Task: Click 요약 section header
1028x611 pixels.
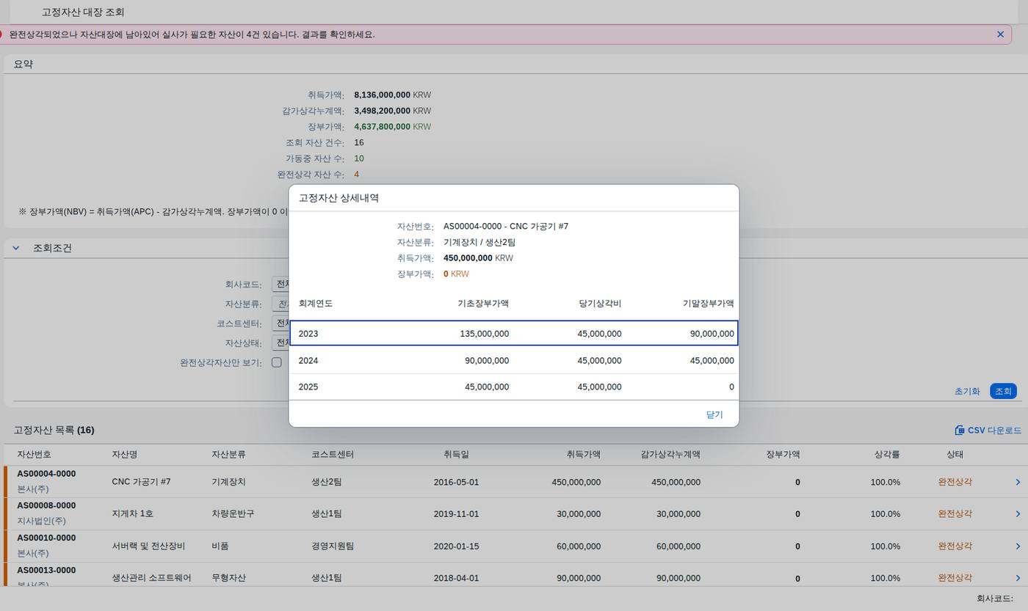Action: point(23,65)
